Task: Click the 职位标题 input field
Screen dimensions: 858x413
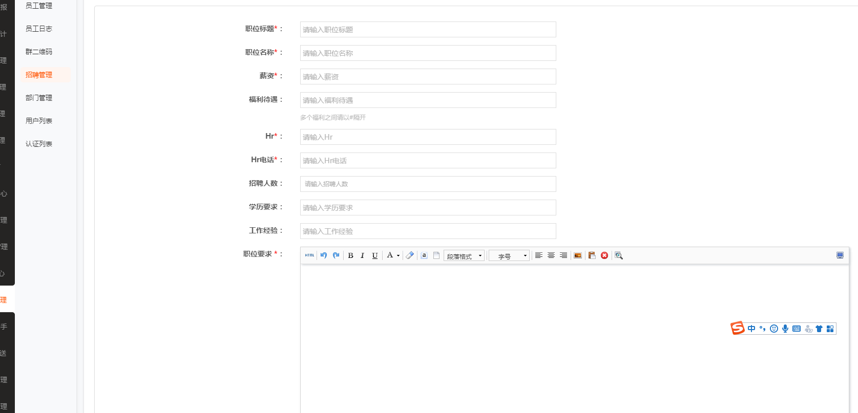Action: 428,30
